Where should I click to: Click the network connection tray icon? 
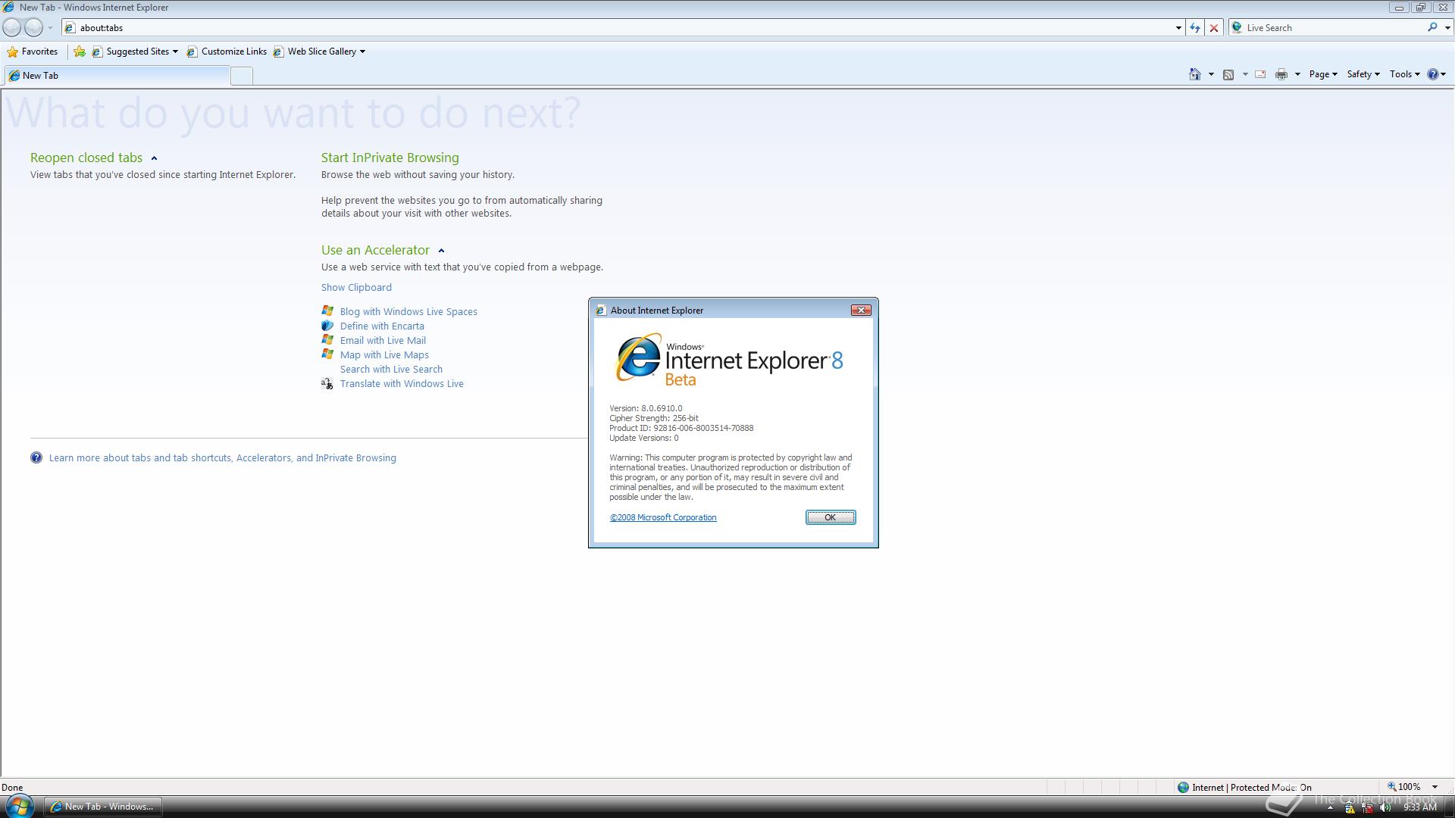1368,807
